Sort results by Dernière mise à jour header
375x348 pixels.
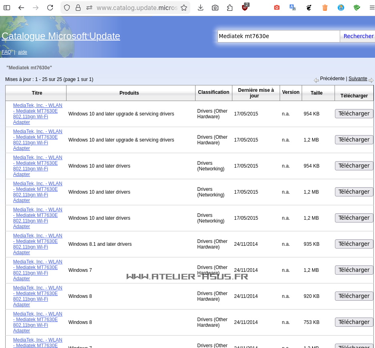coord(256,93)
